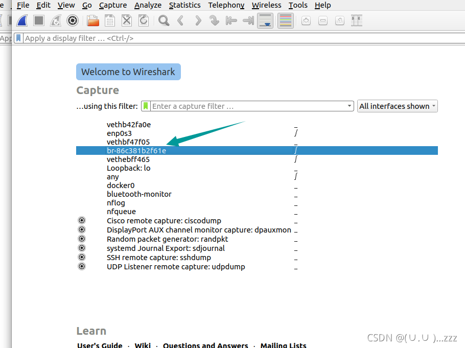Screen dimensions: 465x348
Task: Open options gear for dpauxmon
Action: [82, 229]
